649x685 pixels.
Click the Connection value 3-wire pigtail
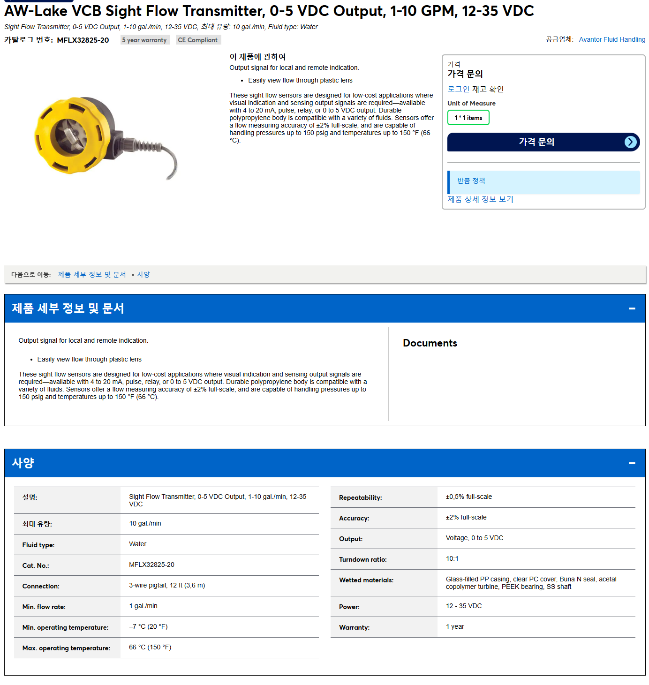[167, 586]
